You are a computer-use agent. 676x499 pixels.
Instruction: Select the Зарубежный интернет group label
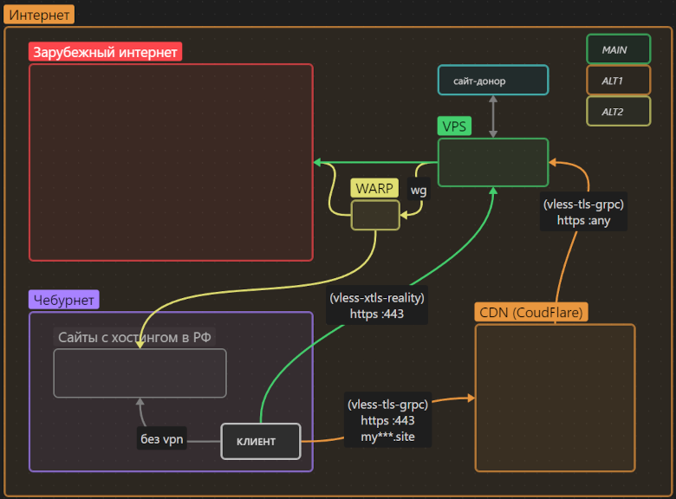pos(106,52)
